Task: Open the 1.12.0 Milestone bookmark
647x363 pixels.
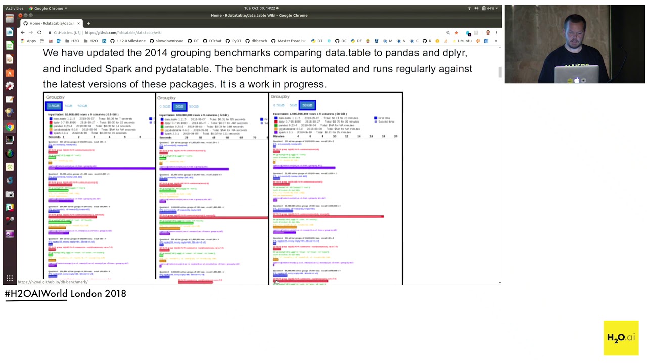Action: [127, 41]
